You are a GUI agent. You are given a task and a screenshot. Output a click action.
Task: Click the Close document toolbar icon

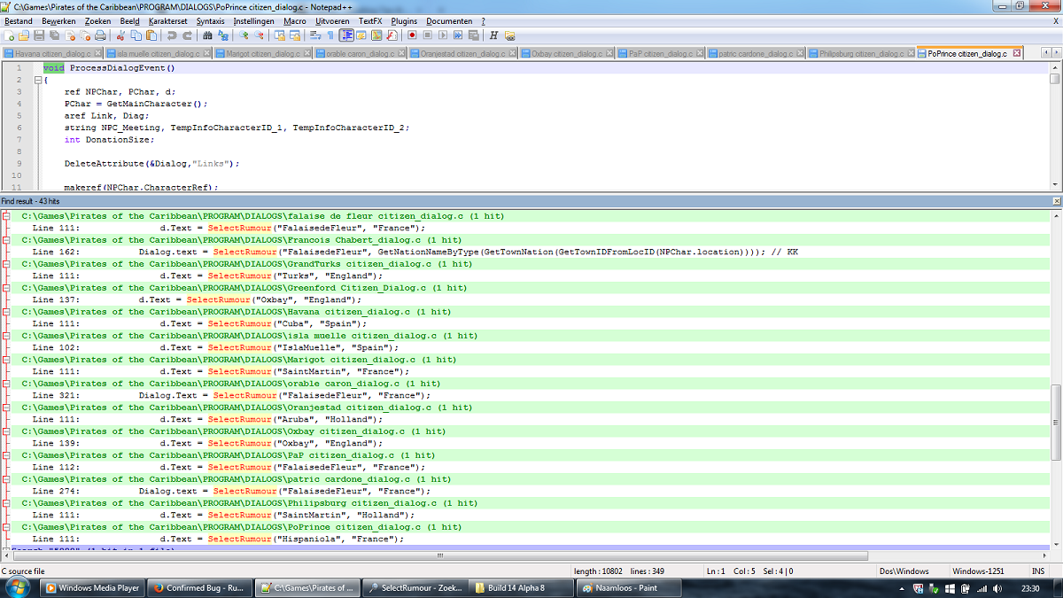point(70,35)
